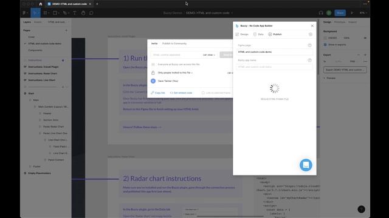The height and width of the screenshot is (218, 389).
Task: Select the Rectangle shape tool
Action: [55, 13]
